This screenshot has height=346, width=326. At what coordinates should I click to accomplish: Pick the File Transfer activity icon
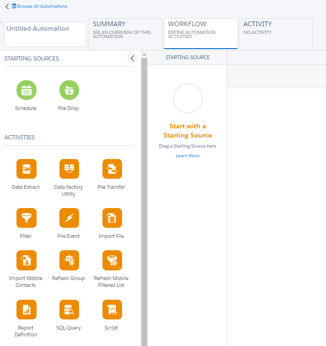coord(112,169)
